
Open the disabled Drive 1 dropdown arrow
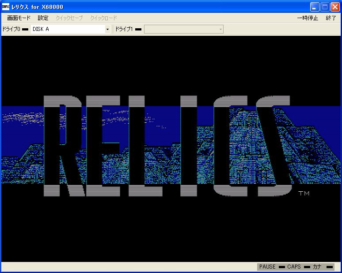(220, 29)
